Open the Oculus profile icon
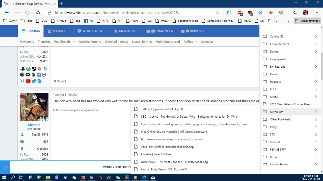 click(28, 75)
